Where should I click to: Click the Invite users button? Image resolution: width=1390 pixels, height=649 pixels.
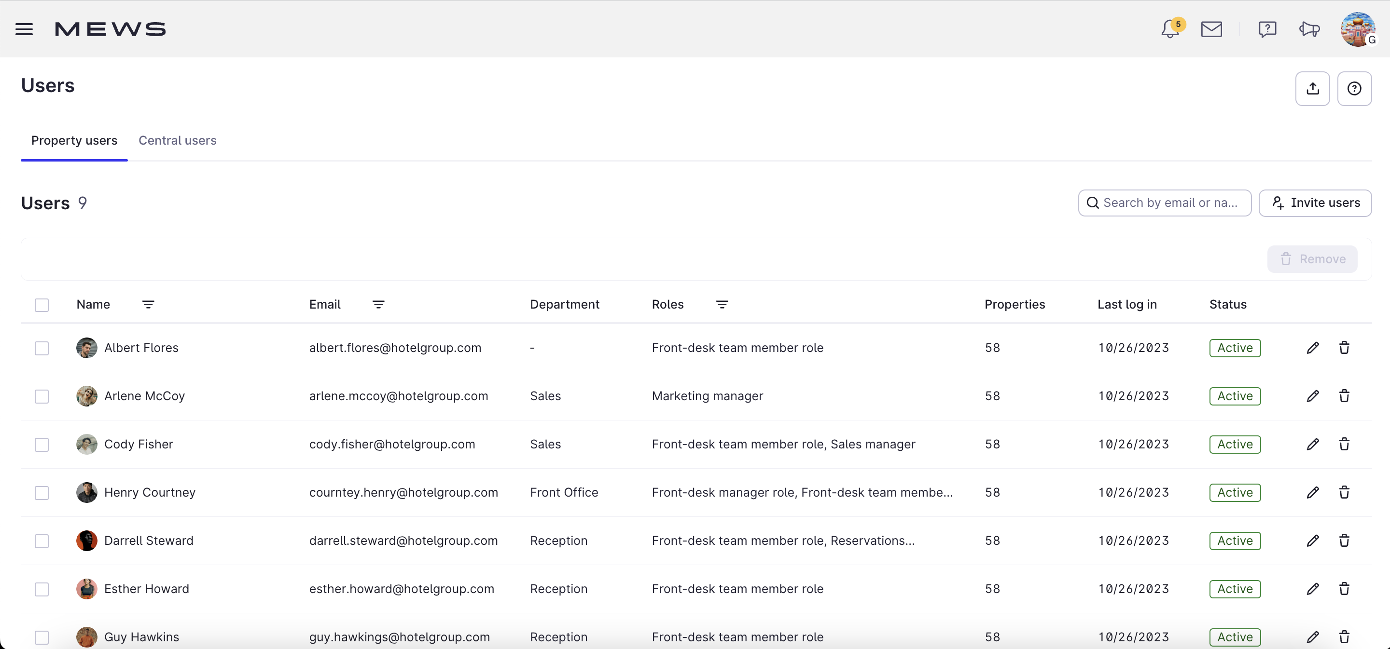click(x=1315, y=203)
